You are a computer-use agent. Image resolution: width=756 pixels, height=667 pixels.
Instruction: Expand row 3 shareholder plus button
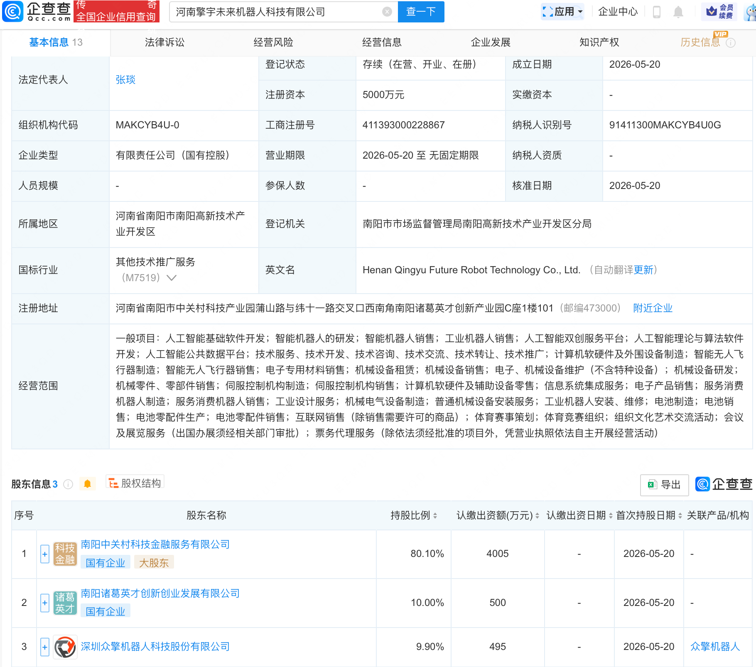(x=45, y=647)
